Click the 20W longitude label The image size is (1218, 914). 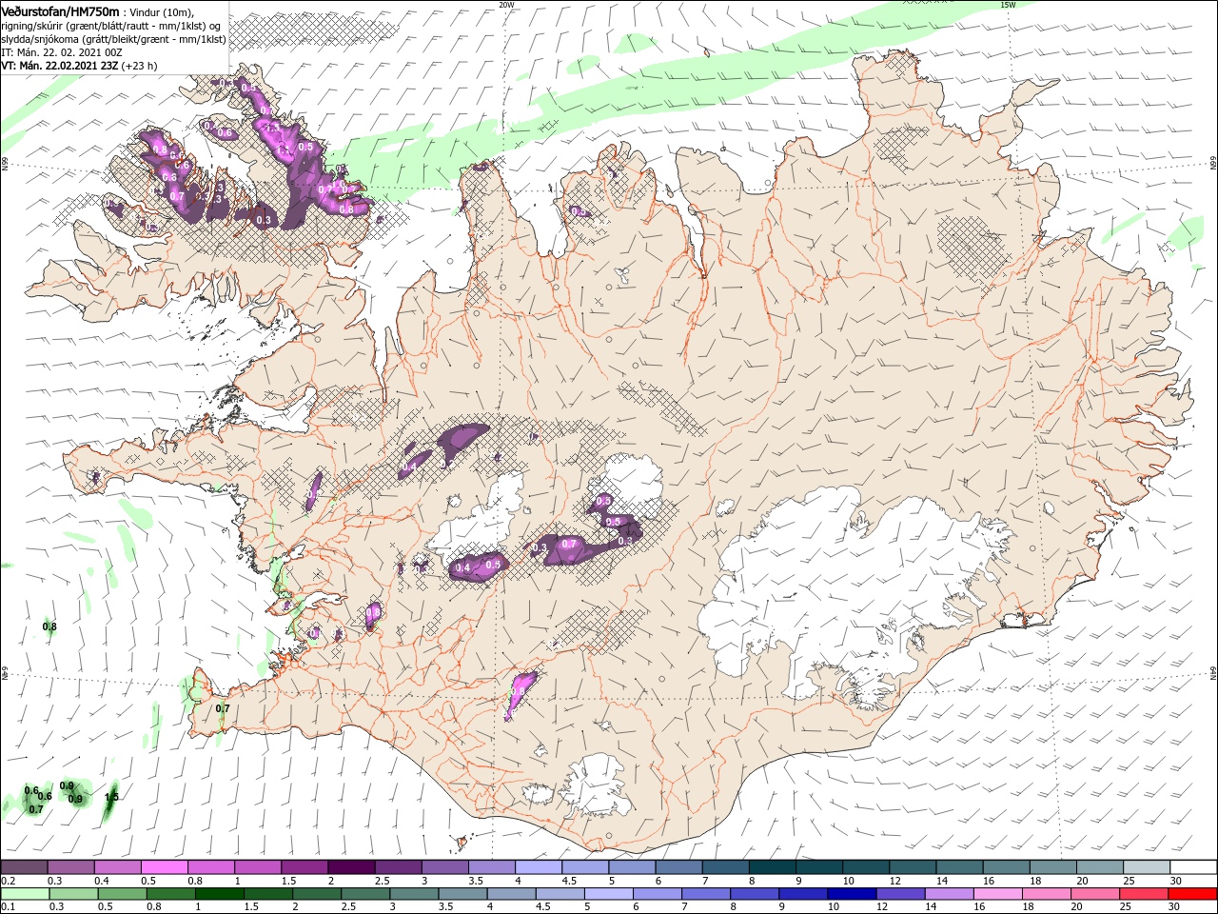[x=506, y=5]
